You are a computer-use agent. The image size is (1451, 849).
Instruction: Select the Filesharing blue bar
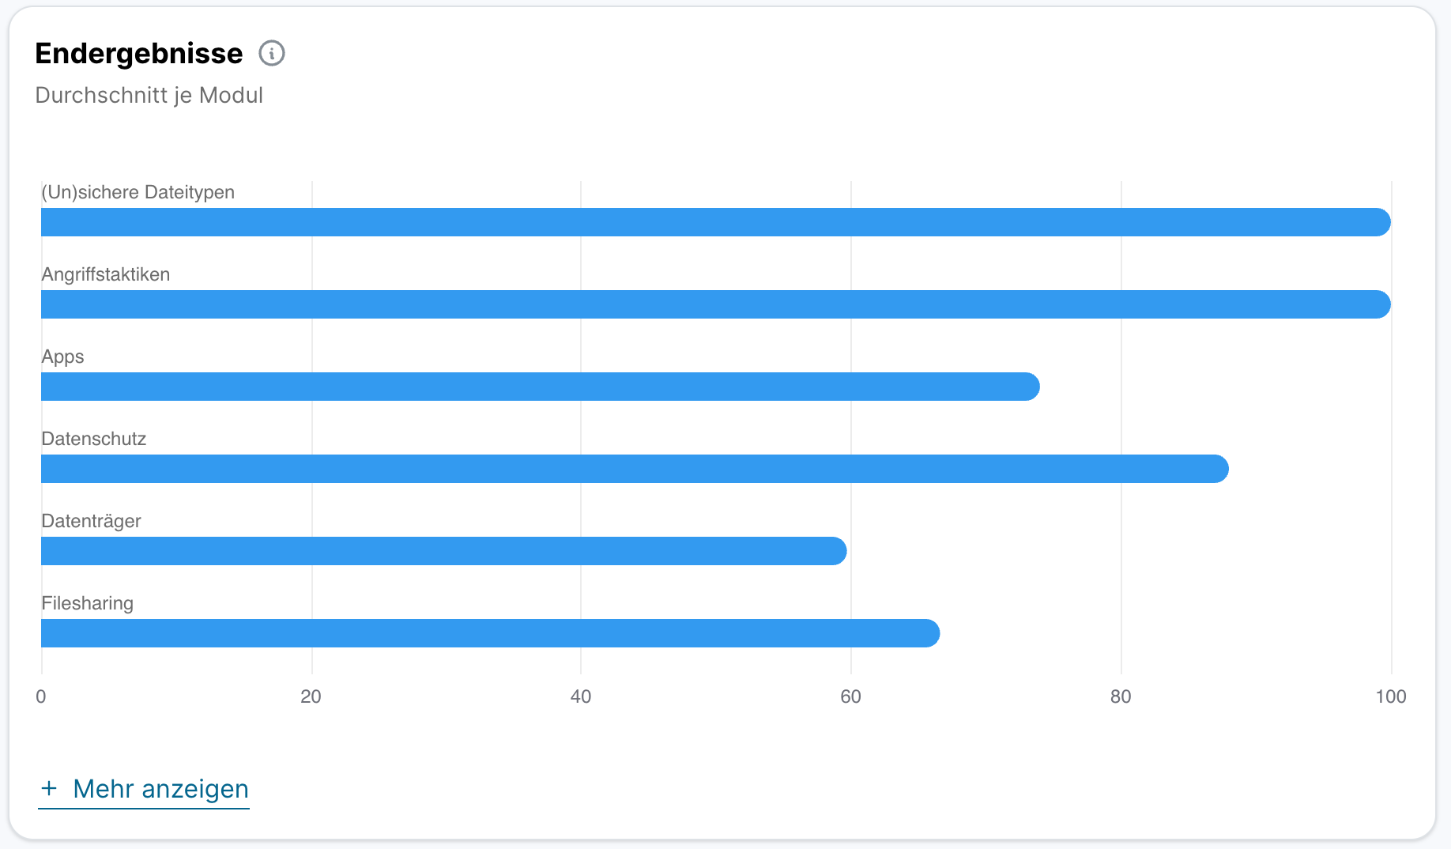coord(490,633)
